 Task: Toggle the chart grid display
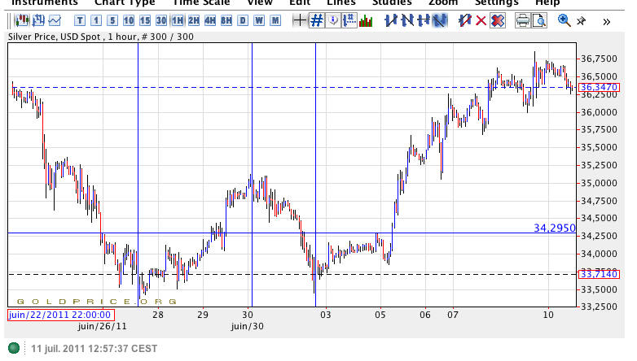click(316, 20)
